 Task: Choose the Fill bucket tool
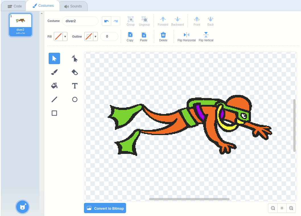(x=54, y=86)
